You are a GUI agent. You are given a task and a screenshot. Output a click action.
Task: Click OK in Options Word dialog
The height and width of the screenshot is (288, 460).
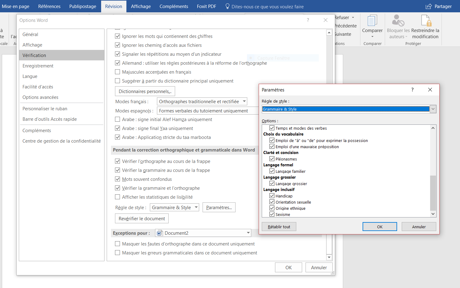pos(289,268)
